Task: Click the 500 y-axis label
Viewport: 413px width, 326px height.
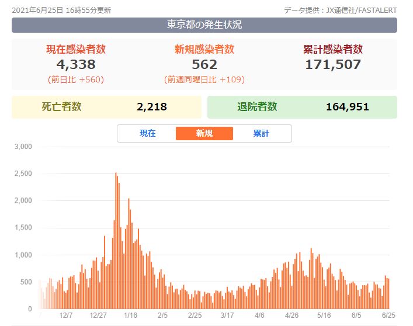Action: [x=26, y=282]
